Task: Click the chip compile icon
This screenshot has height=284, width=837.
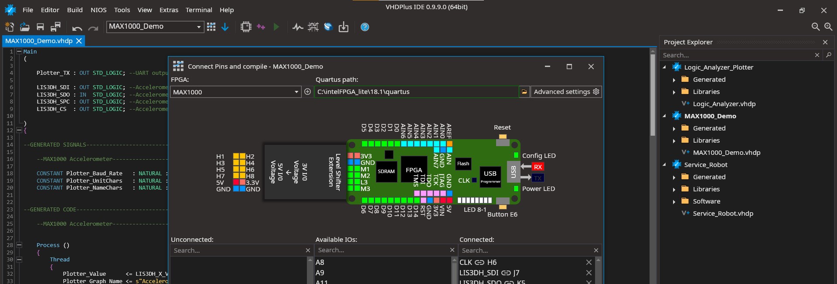Action: (246, 27)
